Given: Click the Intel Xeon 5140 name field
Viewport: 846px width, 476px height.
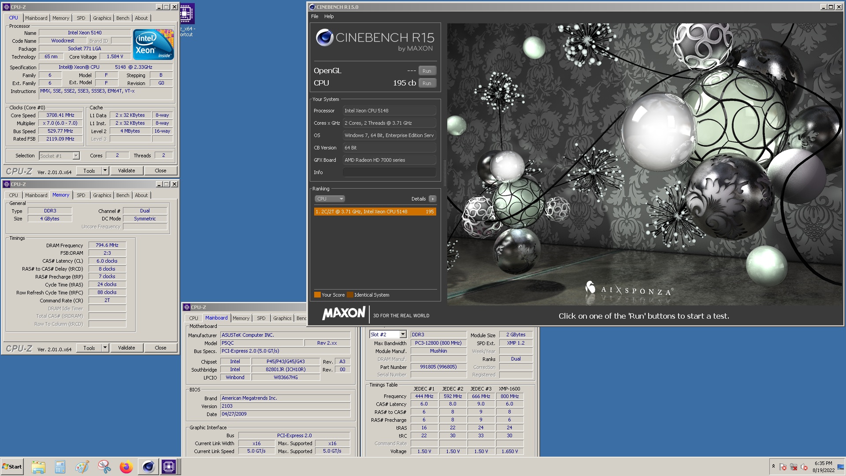Looking at the screenshot, I should (85, 33).
